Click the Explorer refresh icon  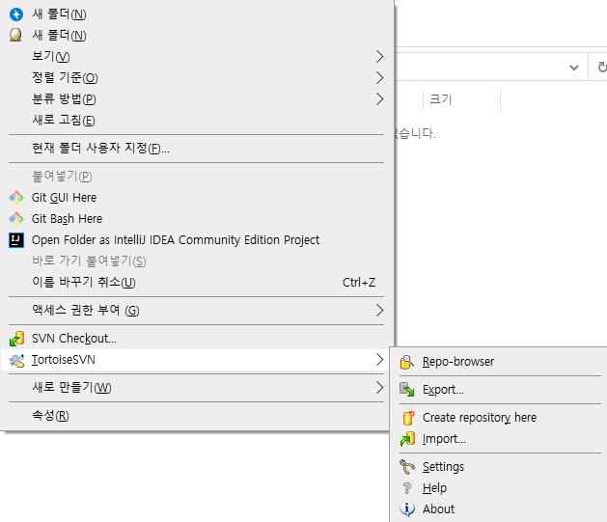(x=602, y=68)
